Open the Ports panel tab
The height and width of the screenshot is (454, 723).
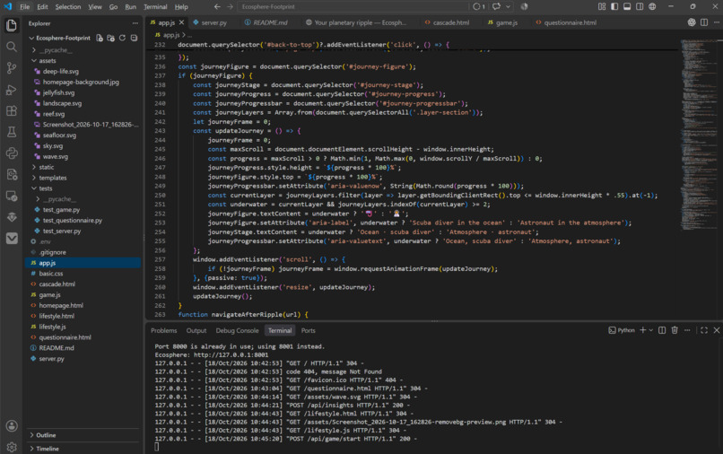pyautogui.click(x=308, y=330)
